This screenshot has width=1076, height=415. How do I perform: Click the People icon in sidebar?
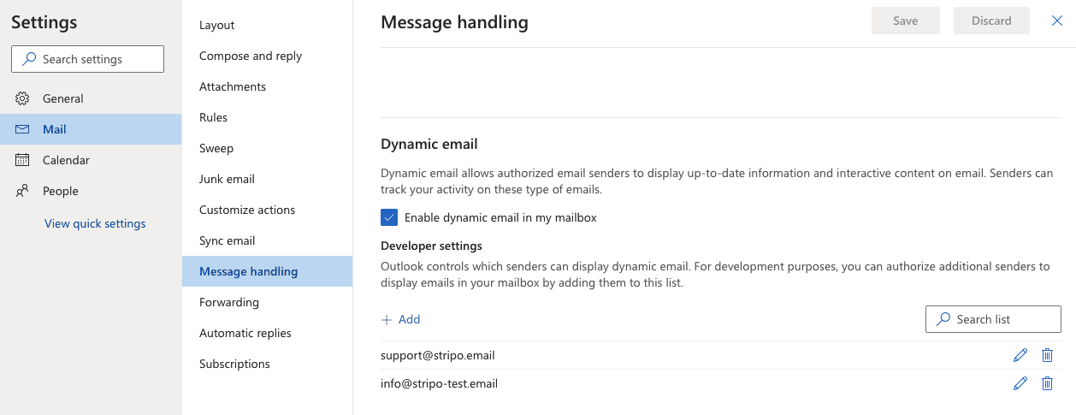pos(23,191)
